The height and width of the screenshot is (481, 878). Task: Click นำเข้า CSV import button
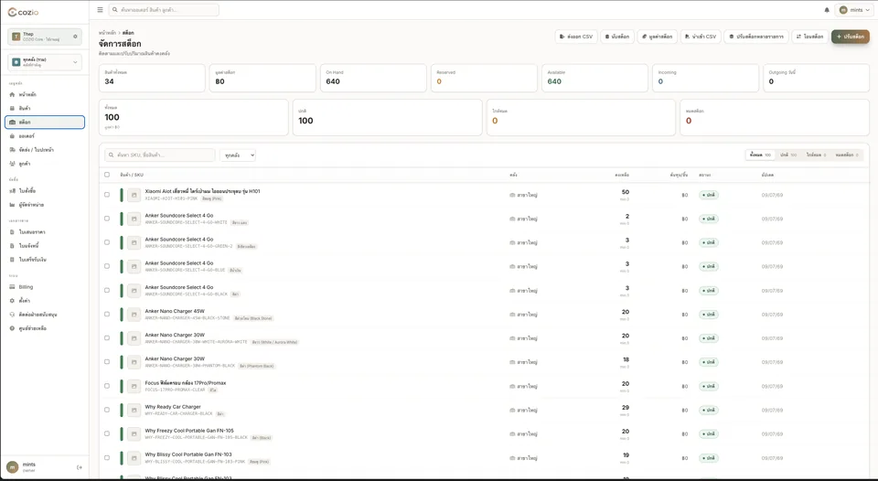[701, 37]
